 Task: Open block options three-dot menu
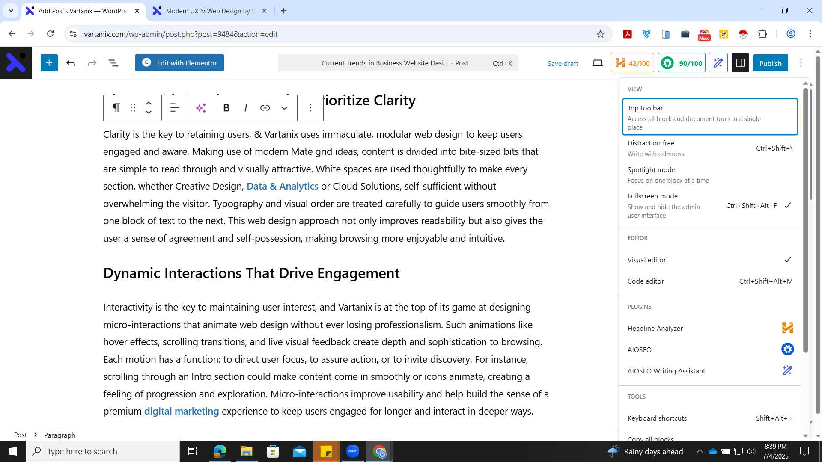(x=310, y=108)
